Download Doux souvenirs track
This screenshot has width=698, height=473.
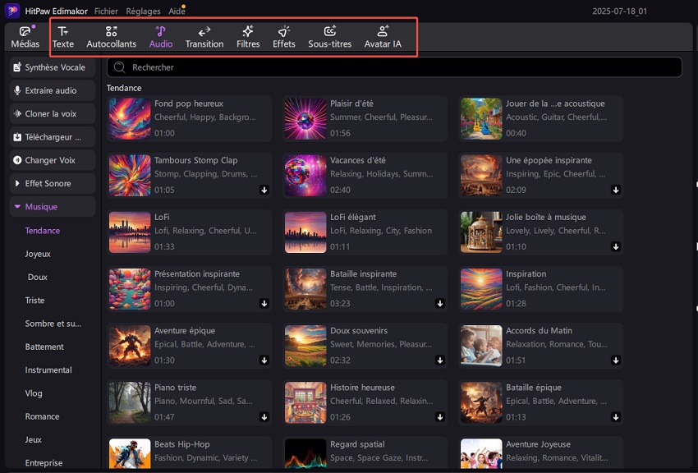click(440, 360)
